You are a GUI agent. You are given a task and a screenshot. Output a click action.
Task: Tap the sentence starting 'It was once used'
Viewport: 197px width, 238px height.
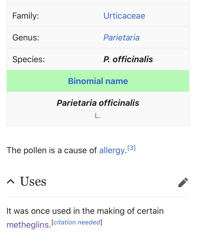pyautogui.click(x=85, y=211)
